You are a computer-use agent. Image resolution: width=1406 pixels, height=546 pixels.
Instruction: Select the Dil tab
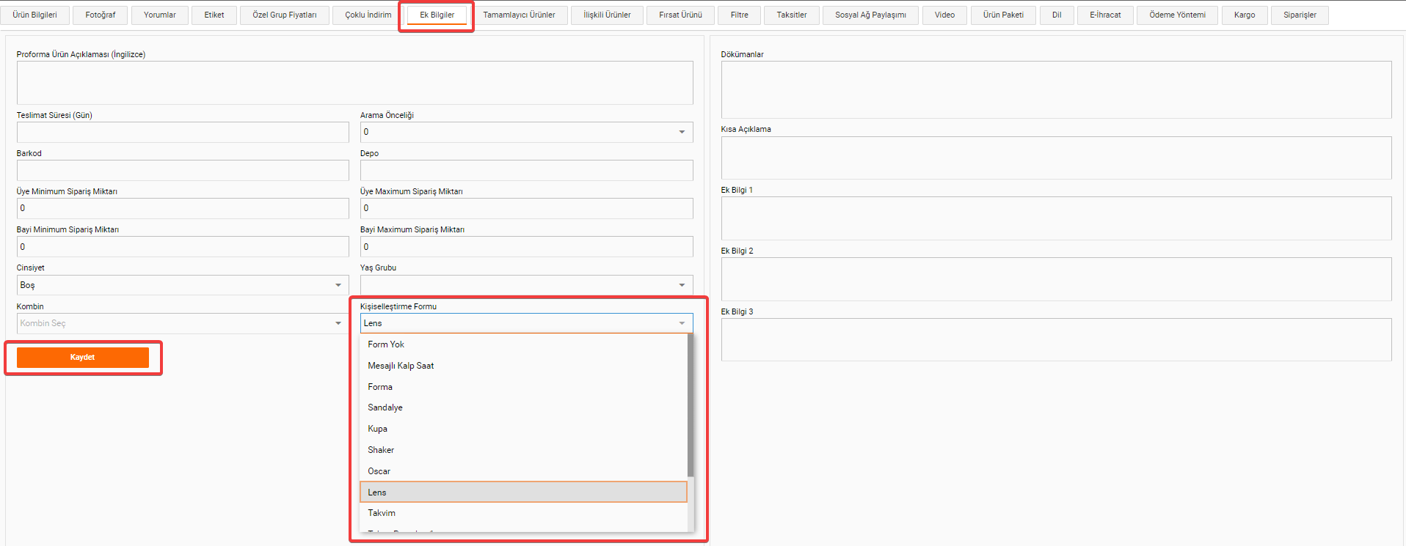click(x=1057, y=15)
